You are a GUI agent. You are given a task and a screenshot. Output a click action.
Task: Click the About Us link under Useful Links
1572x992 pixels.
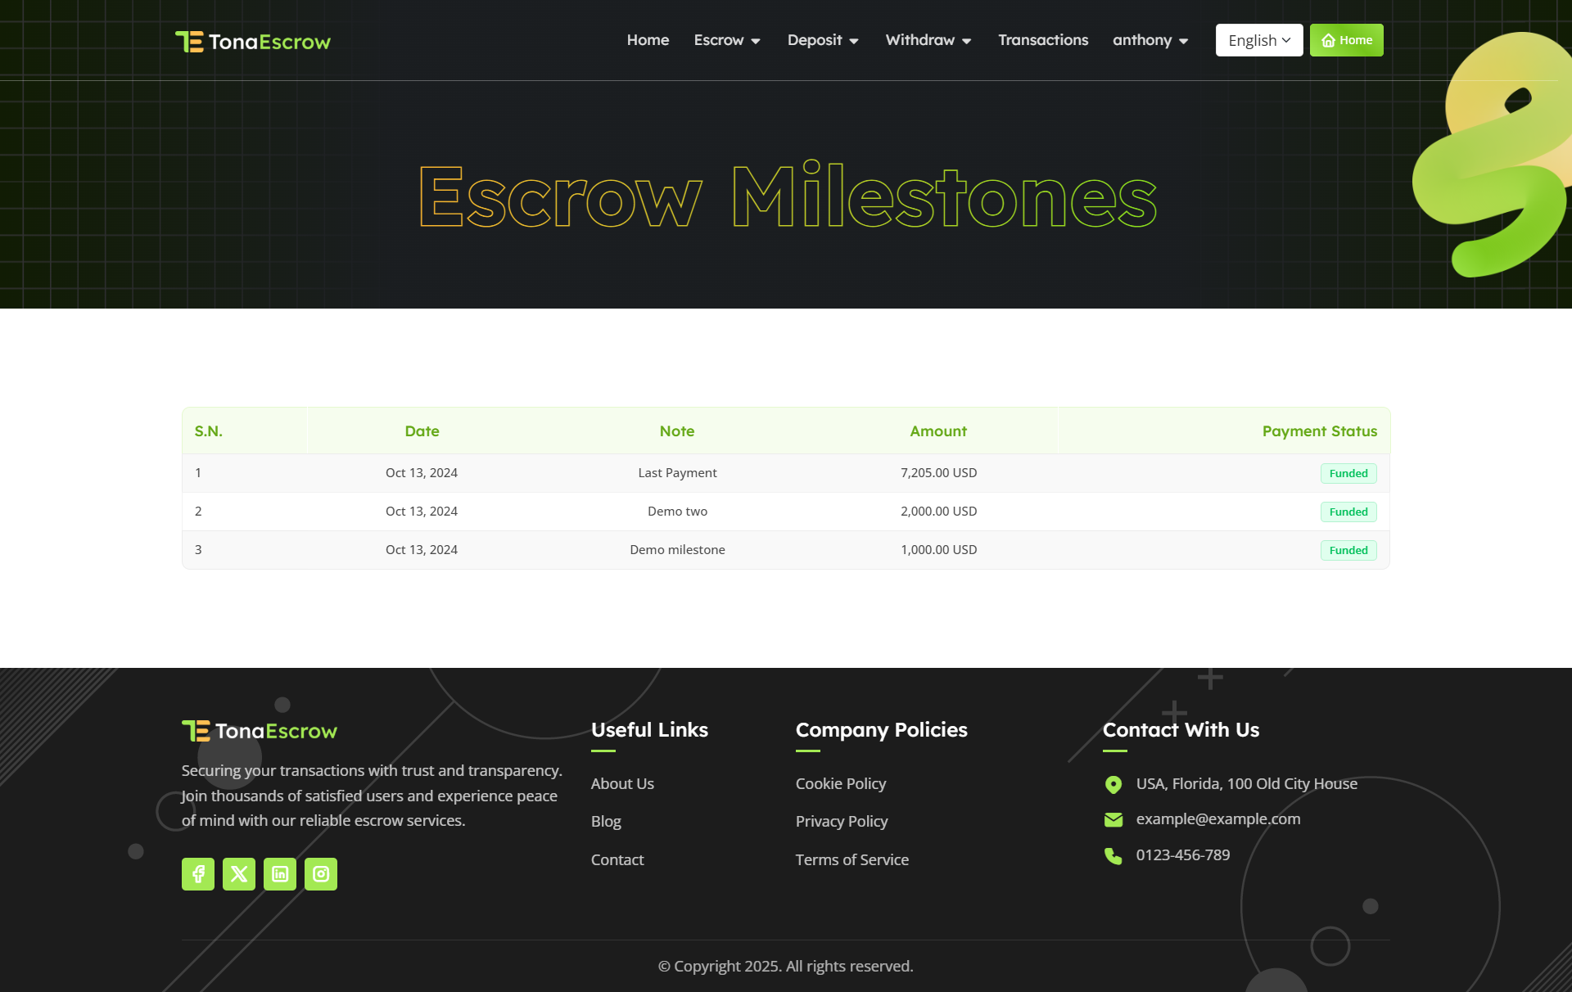[622, 783]
